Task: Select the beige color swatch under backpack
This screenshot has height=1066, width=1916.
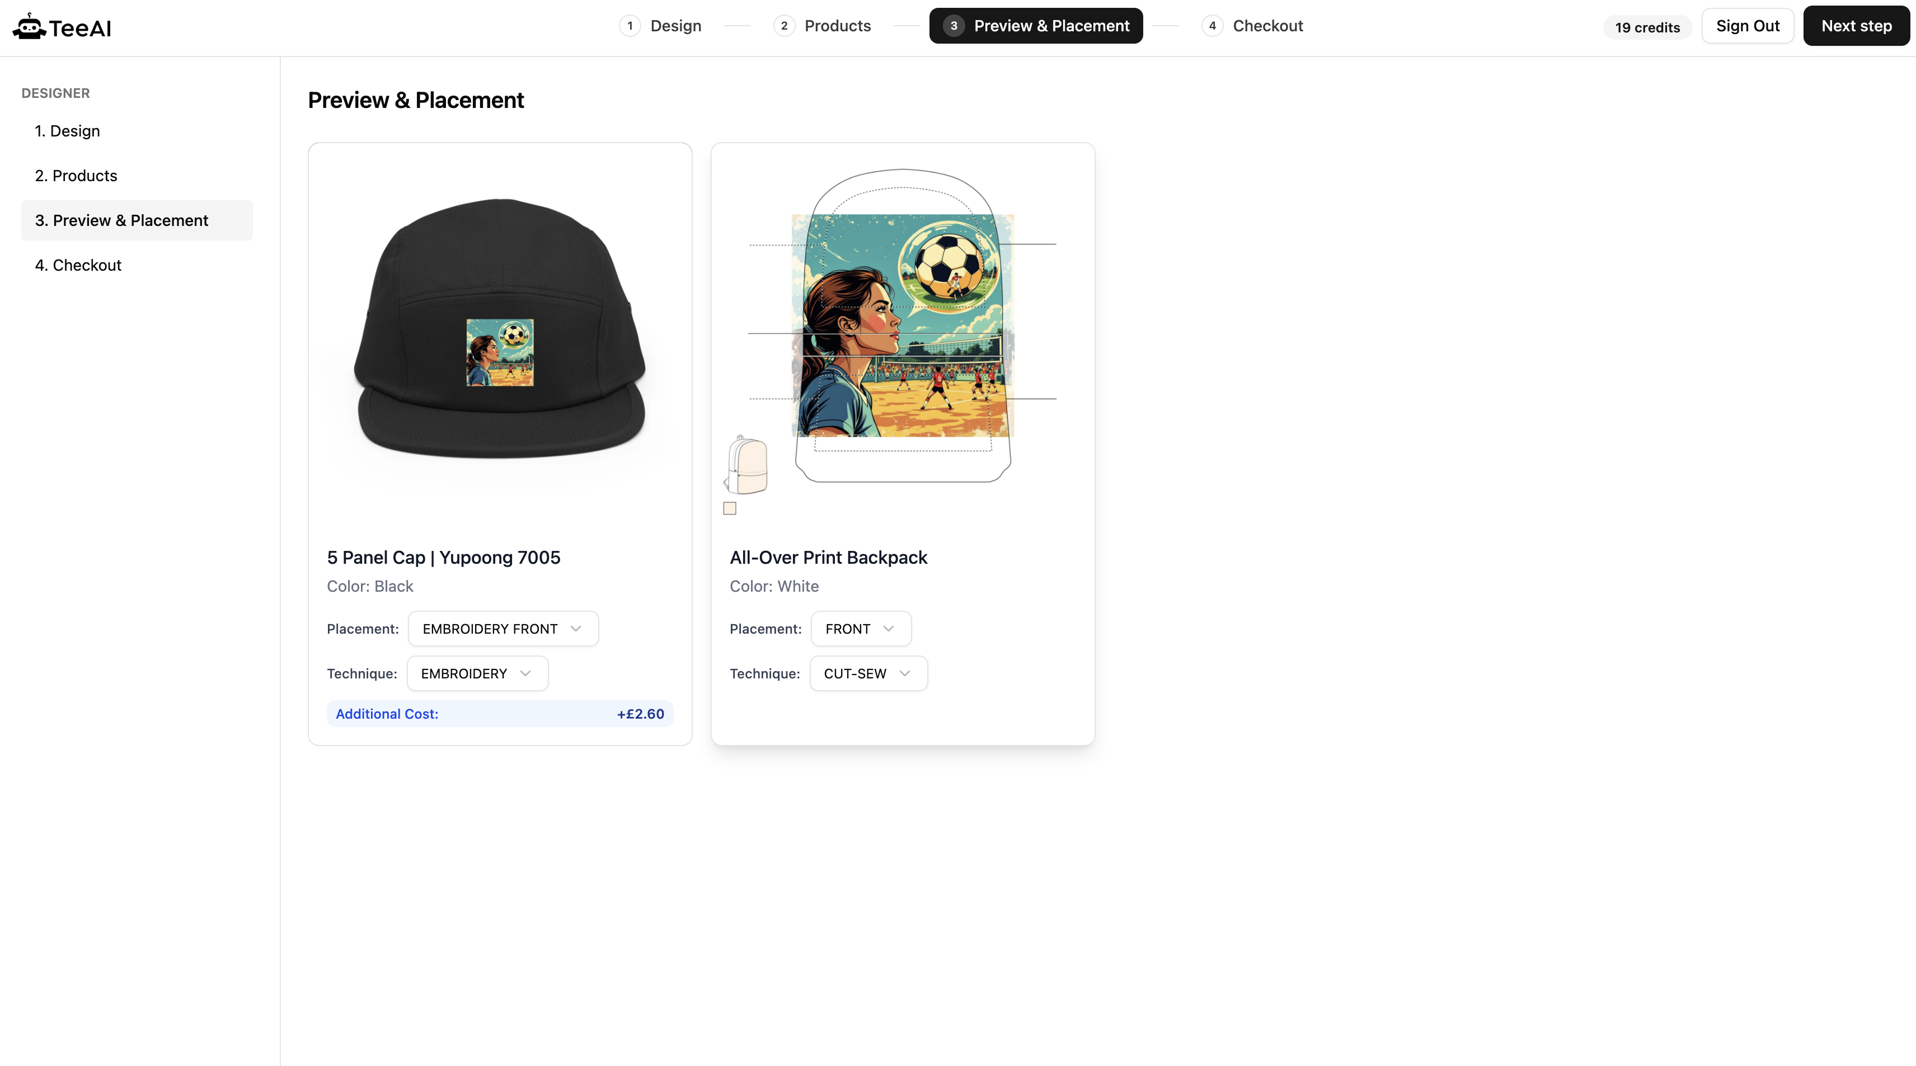Action: tap(730, 508)
